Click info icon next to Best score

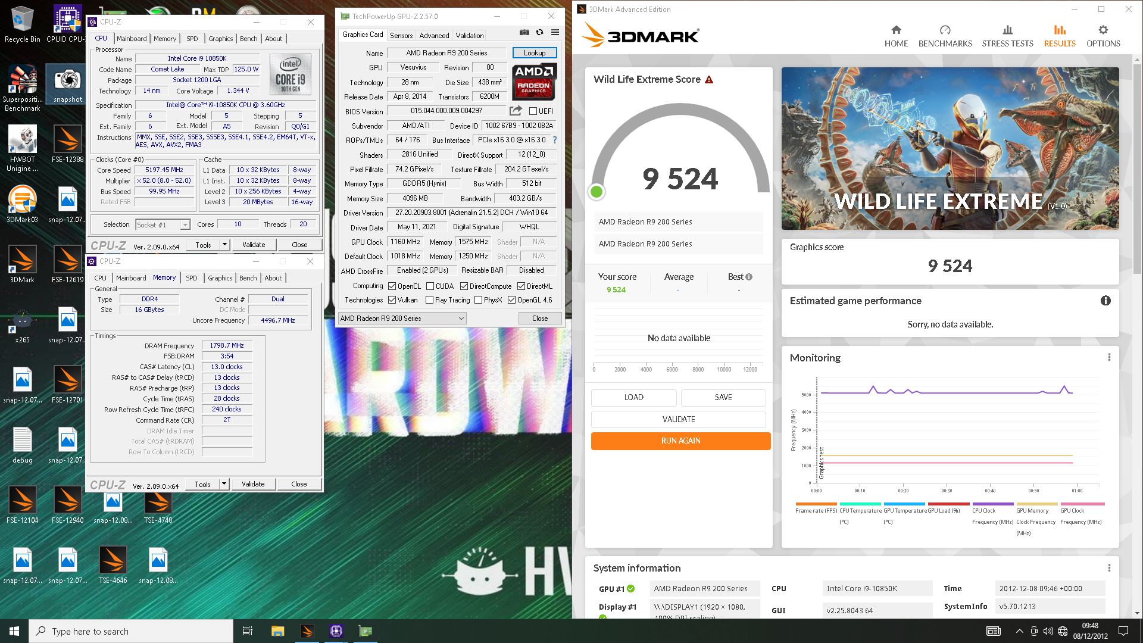[x=749, y=277]
